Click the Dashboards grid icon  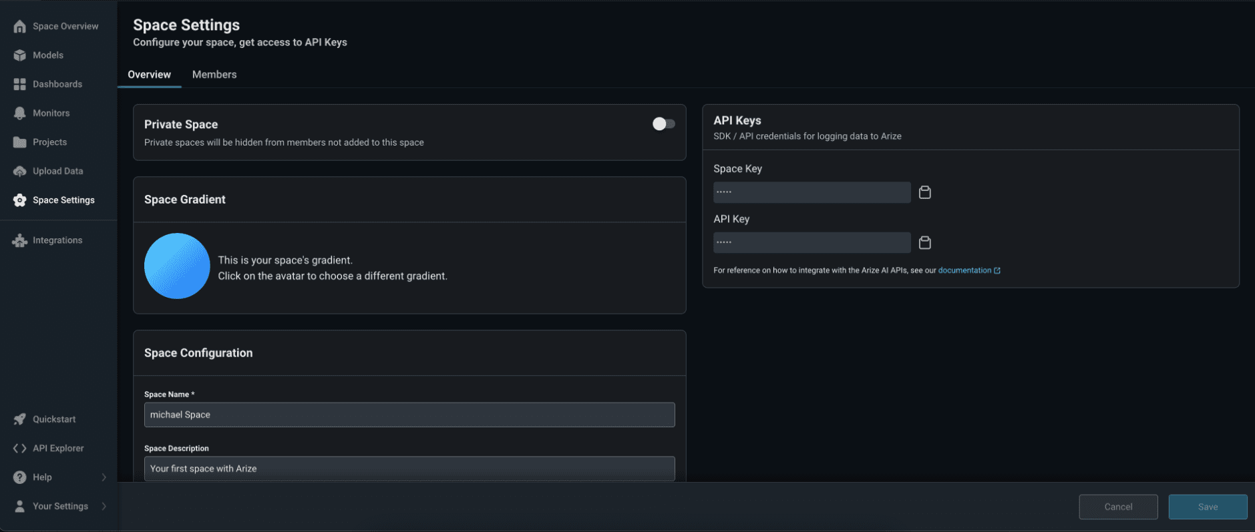tap(19, 84)
